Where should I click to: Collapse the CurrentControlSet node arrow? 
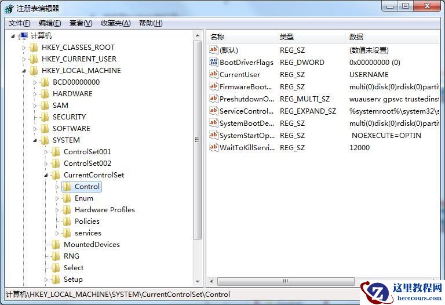click(46, 176)
